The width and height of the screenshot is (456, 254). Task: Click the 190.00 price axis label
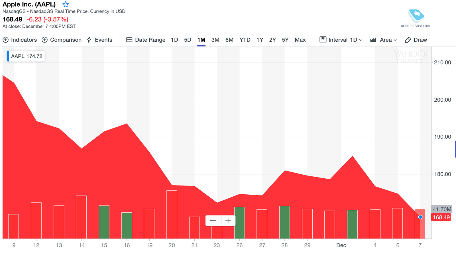(x=442, y=137)
